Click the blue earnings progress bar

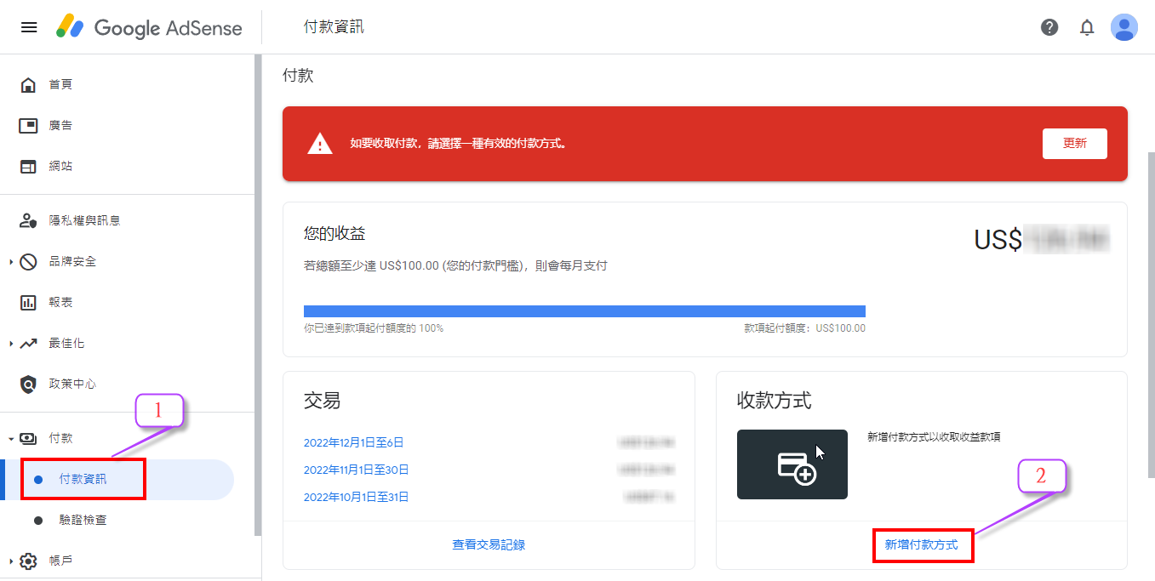(x=584, y=311)
